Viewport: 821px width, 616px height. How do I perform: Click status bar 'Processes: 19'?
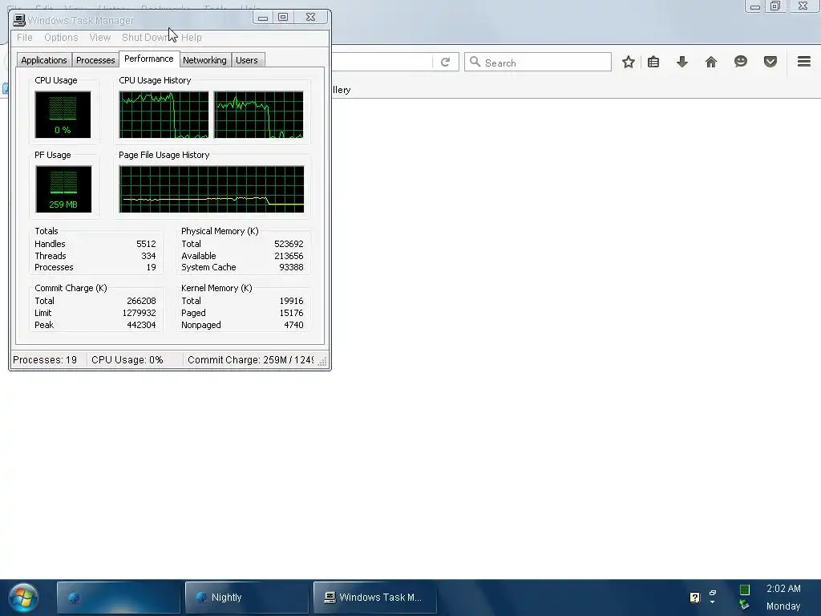point(45,360)
